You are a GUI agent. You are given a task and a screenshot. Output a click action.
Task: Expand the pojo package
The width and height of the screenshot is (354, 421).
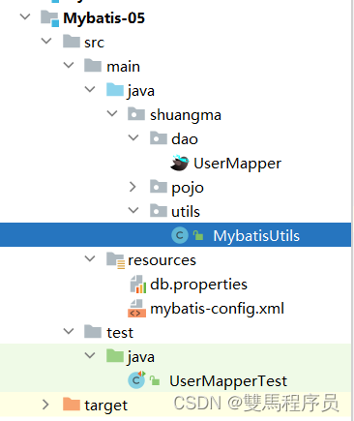[x=133, y=187]
